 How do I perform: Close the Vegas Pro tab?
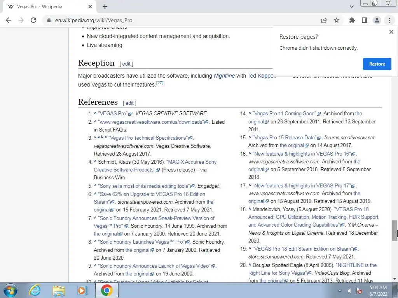pyautogui.click(x=90, y=7)
